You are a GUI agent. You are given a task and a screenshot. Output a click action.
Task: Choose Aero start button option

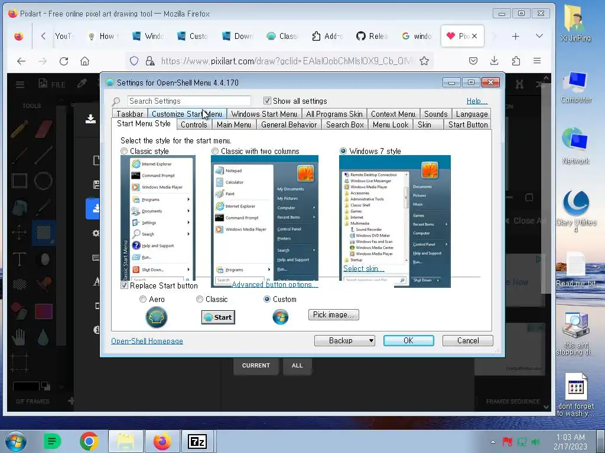tap(143, 299)
